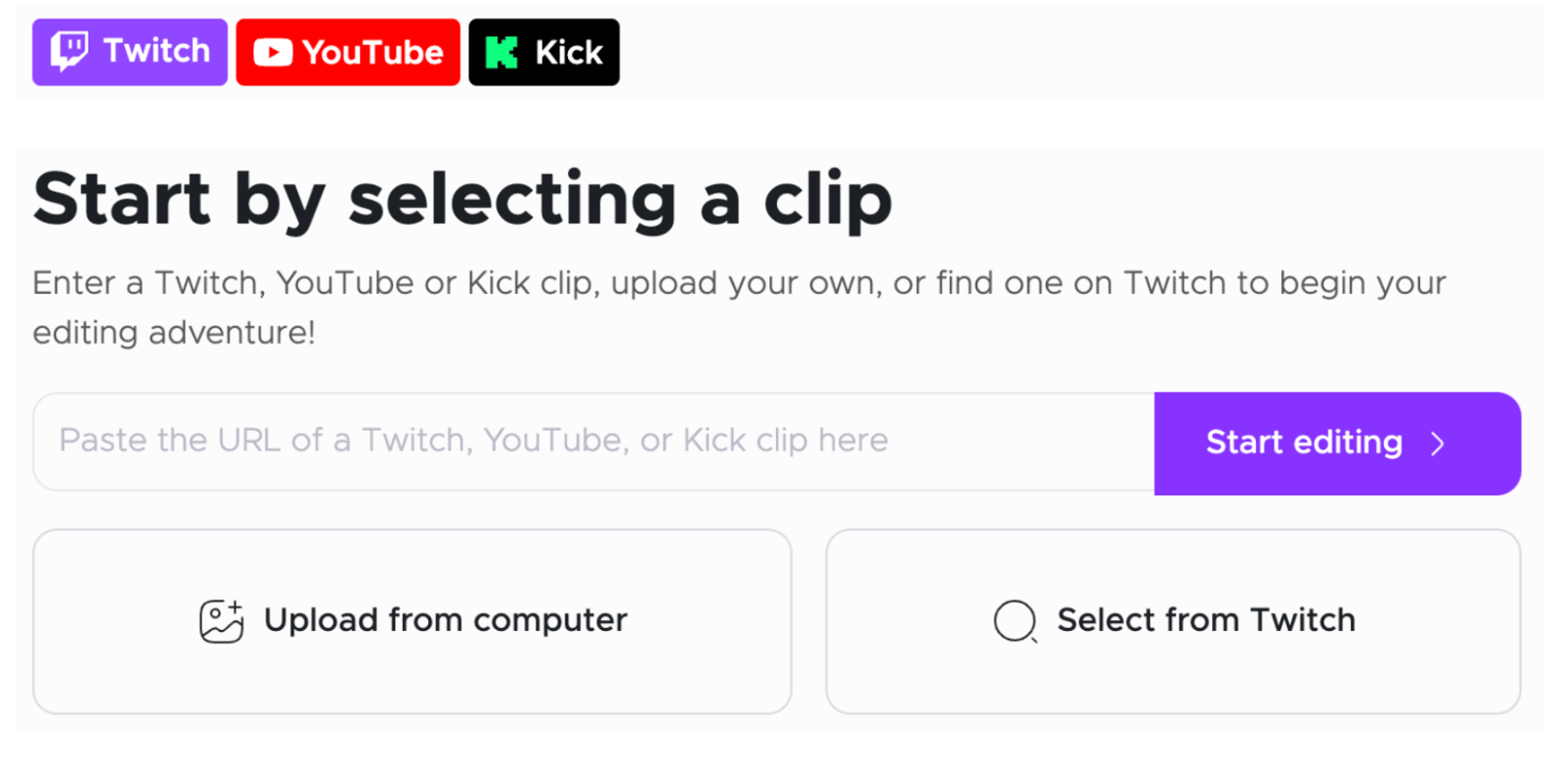This screenshot has width=1554, height=757.
Task: Click the "editing adventure!" description line
Action: point(174,333)
